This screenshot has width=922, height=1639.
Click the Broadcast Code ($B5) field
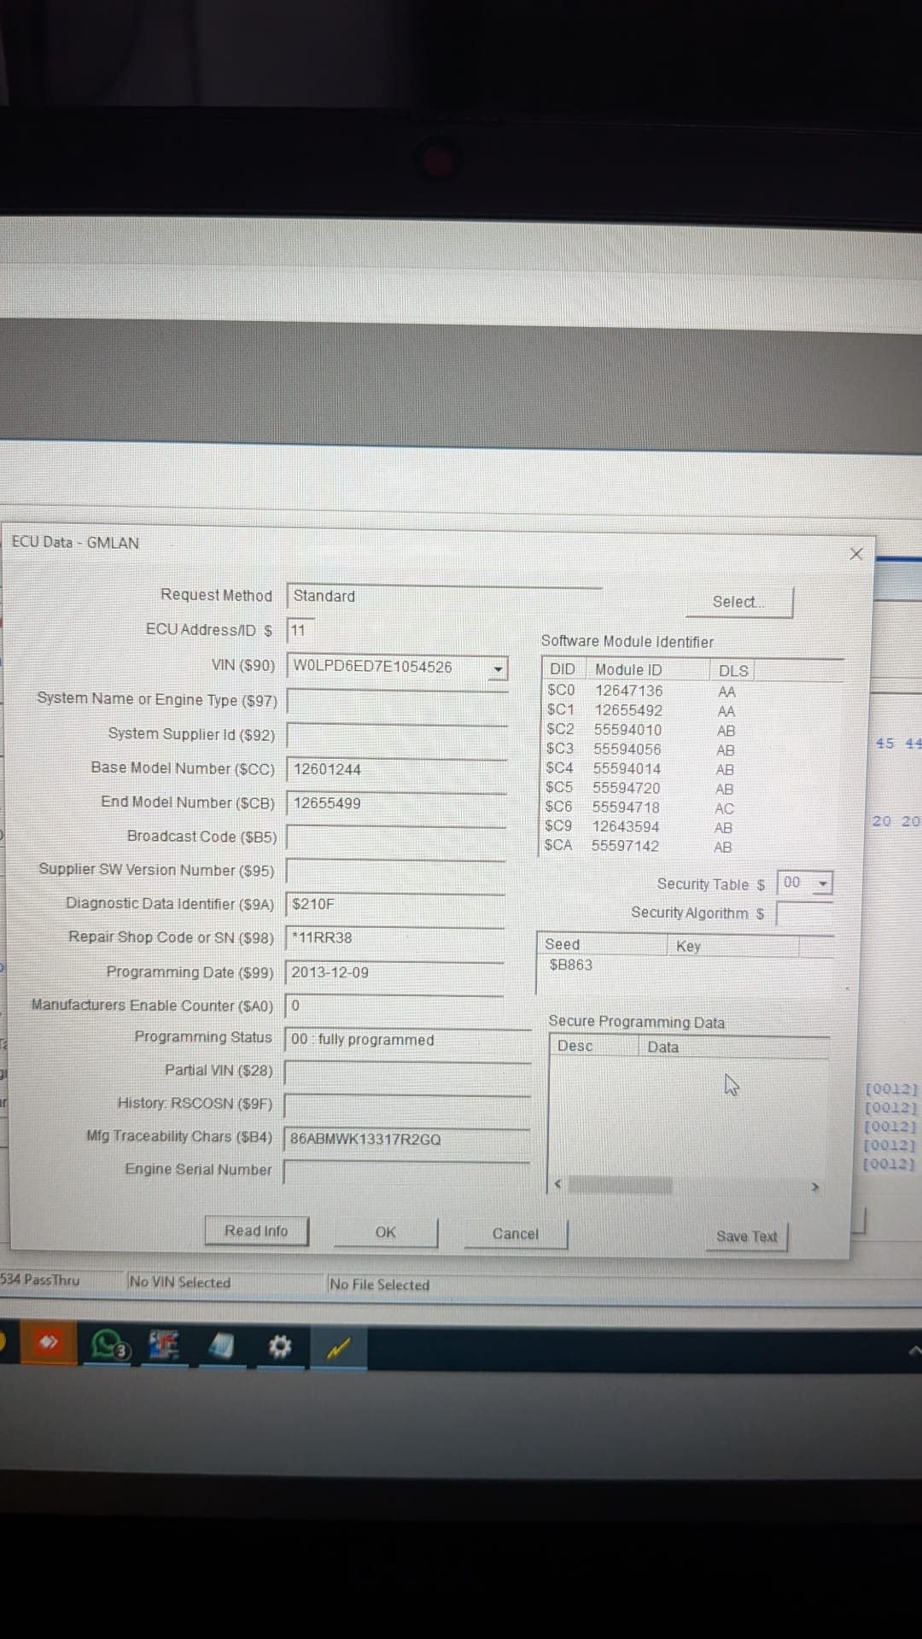click(396, 837)
